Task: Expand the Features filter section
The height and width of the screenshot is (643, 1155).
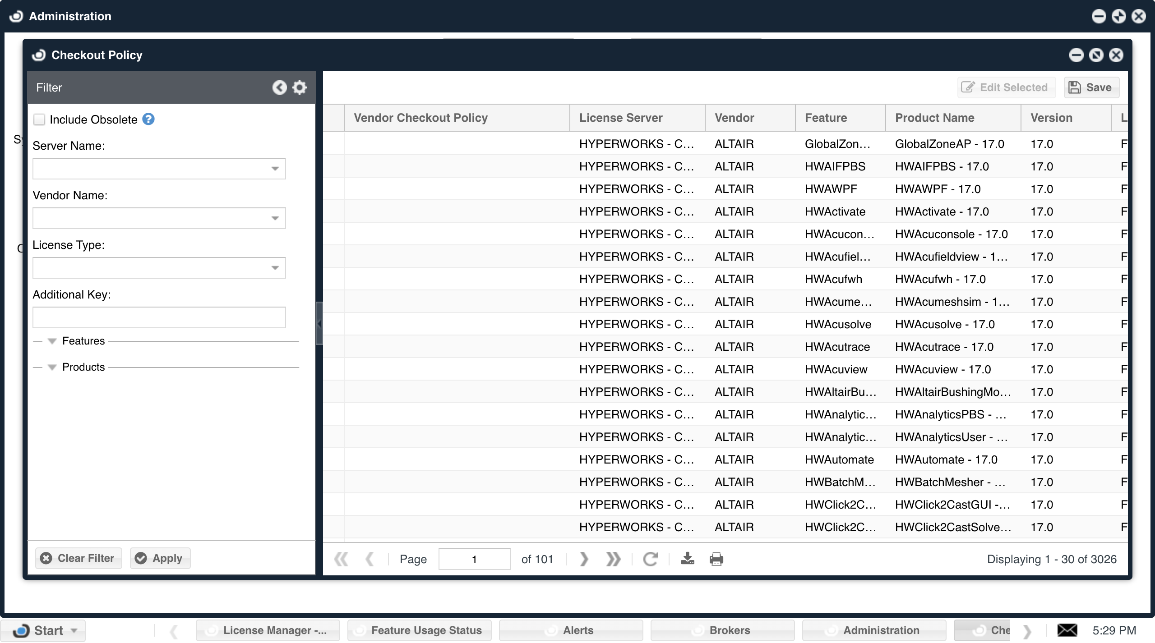Action: [x=52, y=341]
